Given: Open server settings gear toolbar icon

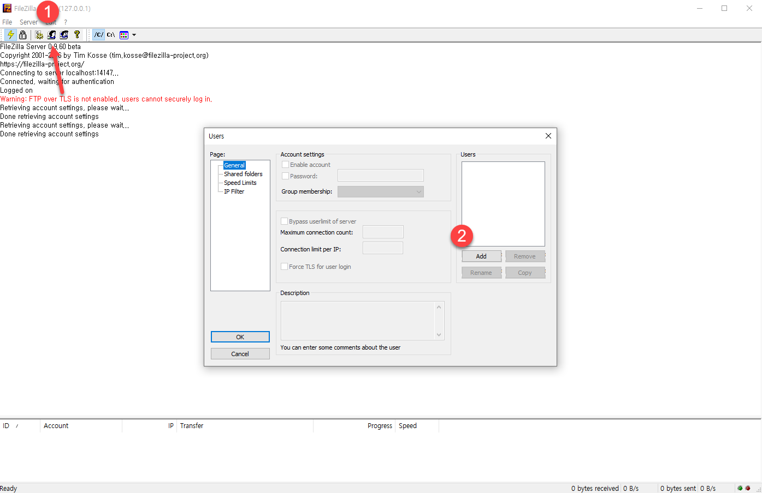Looking at the screenshot, I should (39, 34).
